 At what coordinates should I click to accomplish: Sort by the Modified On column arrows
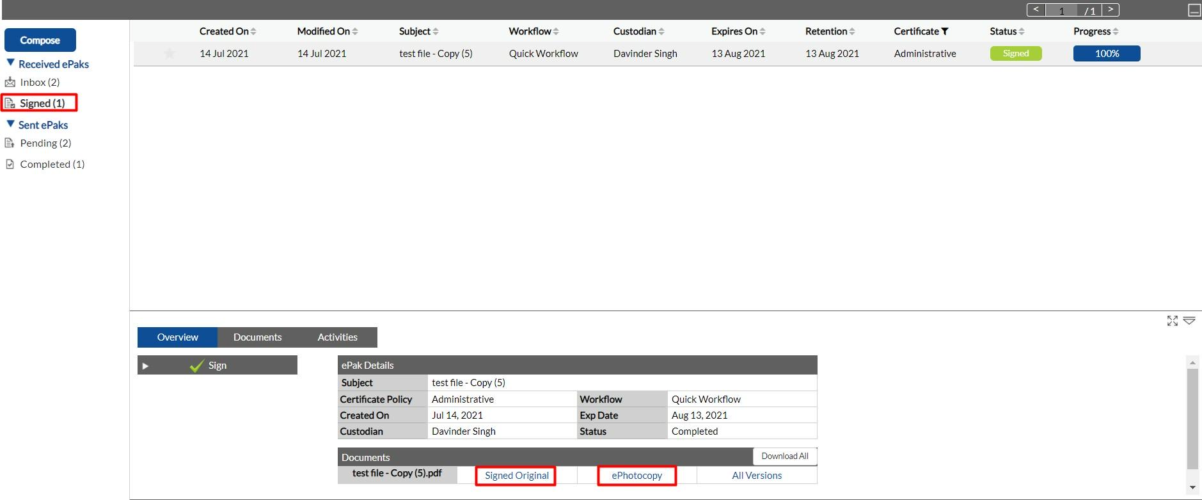[x=355, y=31]
